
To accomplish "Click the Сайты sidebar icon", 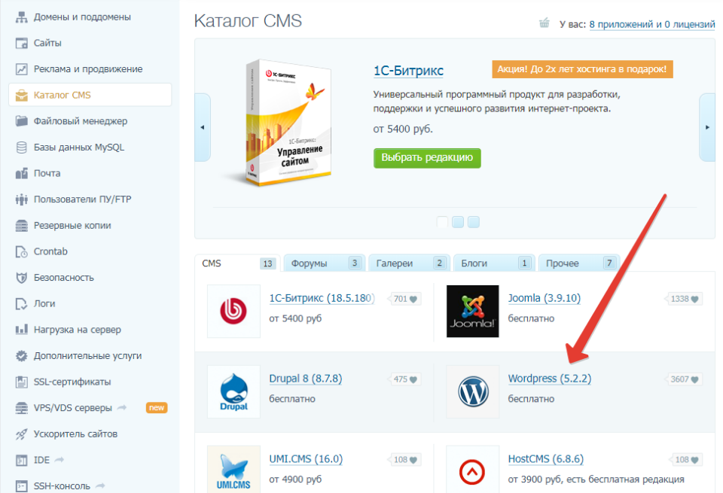I will coord(21,43).
